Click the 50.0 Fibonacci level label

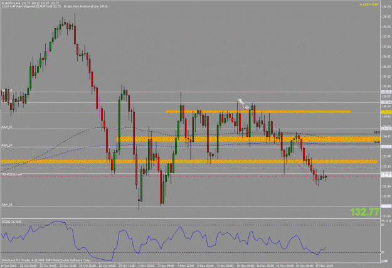(377, 142)
